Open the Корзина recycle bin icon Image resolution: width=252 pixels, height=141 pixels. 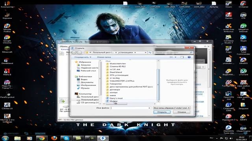7,16
